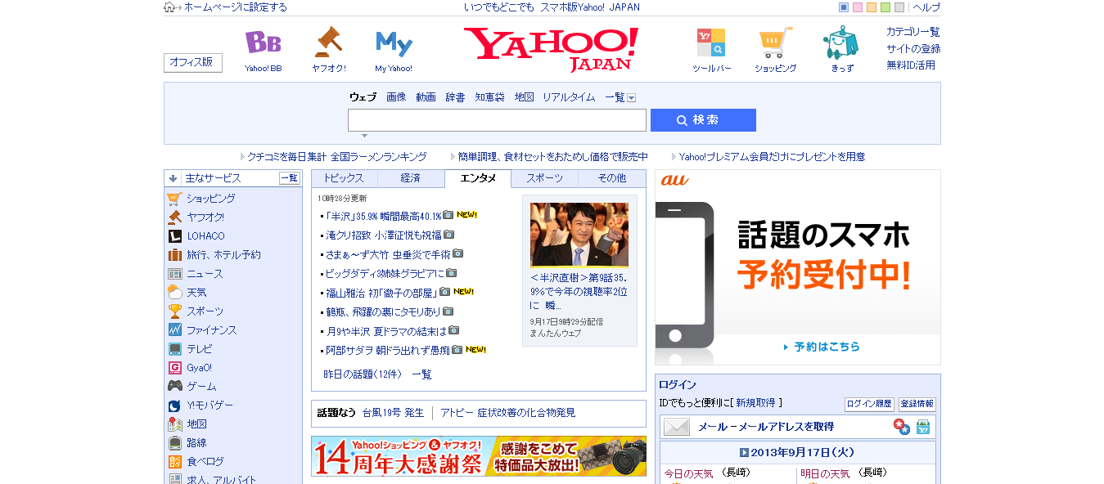
Task: Click the LOHACO icon in sidebar
Action: click(x=174, y=236)
